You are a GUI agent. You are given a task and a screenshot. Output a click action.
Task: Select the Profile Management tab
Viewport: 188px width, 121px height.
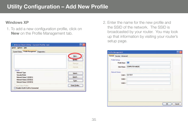pos(30,52)
